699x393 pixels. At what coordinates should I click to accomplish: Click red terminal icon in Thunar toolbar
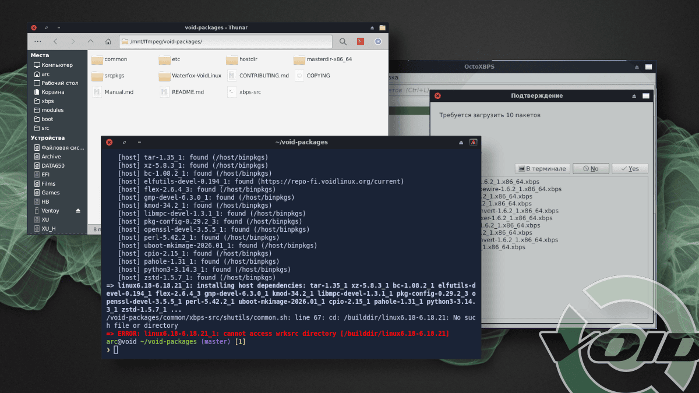[x=361, y=41]
